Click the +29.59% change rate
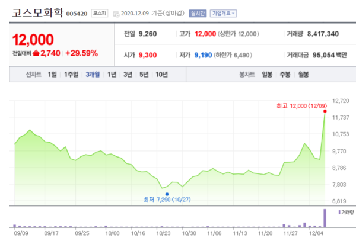Image resolution: width=356 pixels, height=241 pixels. 81,53
